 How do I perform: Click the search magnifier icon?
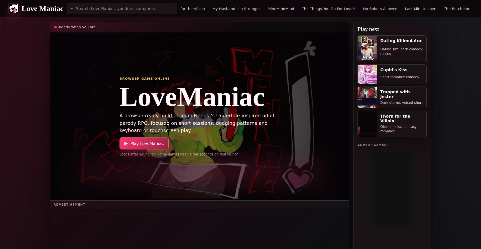tap(72, 9)
